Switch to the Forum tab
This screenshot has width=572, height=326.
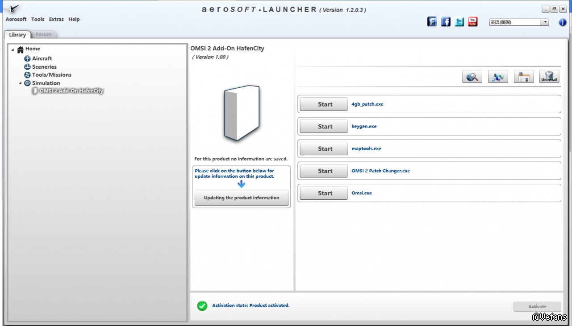coord(44,35)
